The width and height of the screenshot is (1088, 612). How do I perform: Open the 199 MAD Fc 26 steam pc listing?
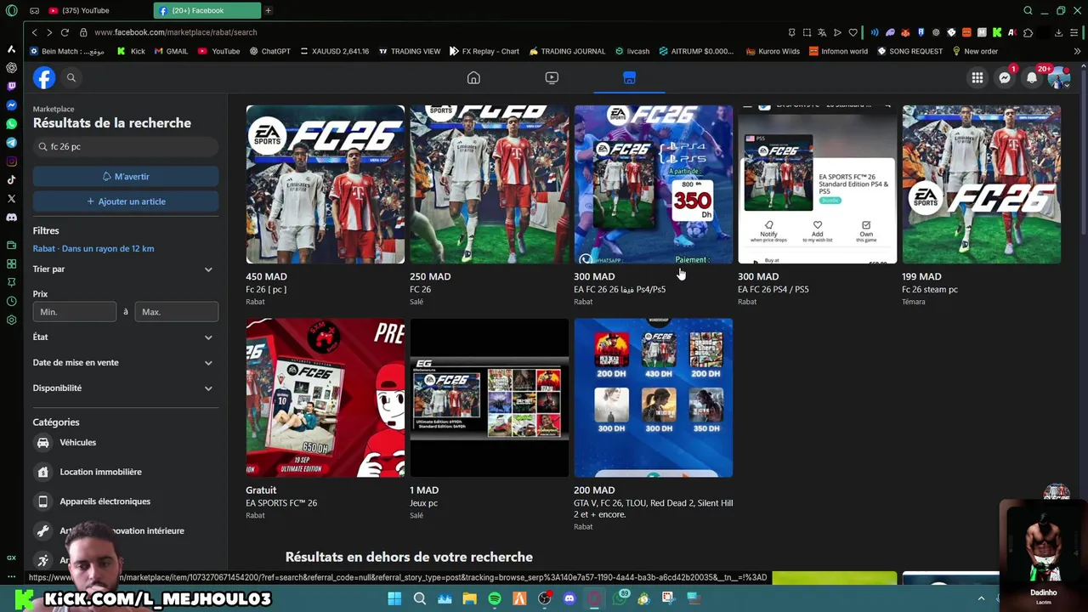982,206
